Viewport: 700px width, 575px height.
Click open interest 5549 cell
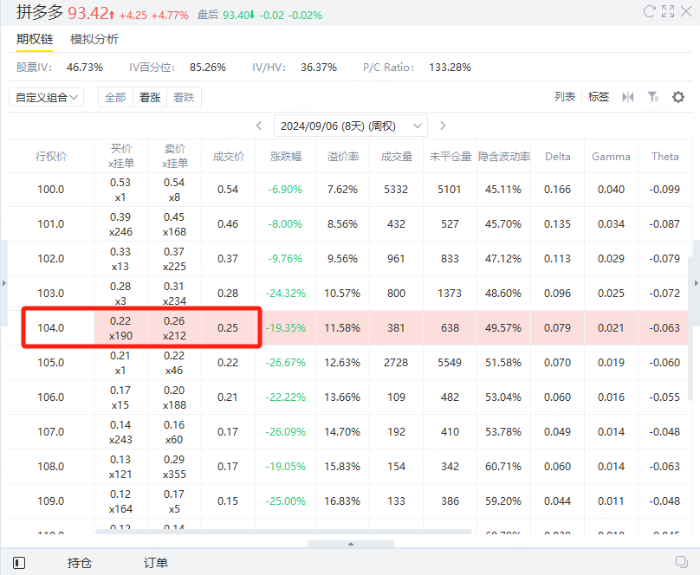(450, 363)
